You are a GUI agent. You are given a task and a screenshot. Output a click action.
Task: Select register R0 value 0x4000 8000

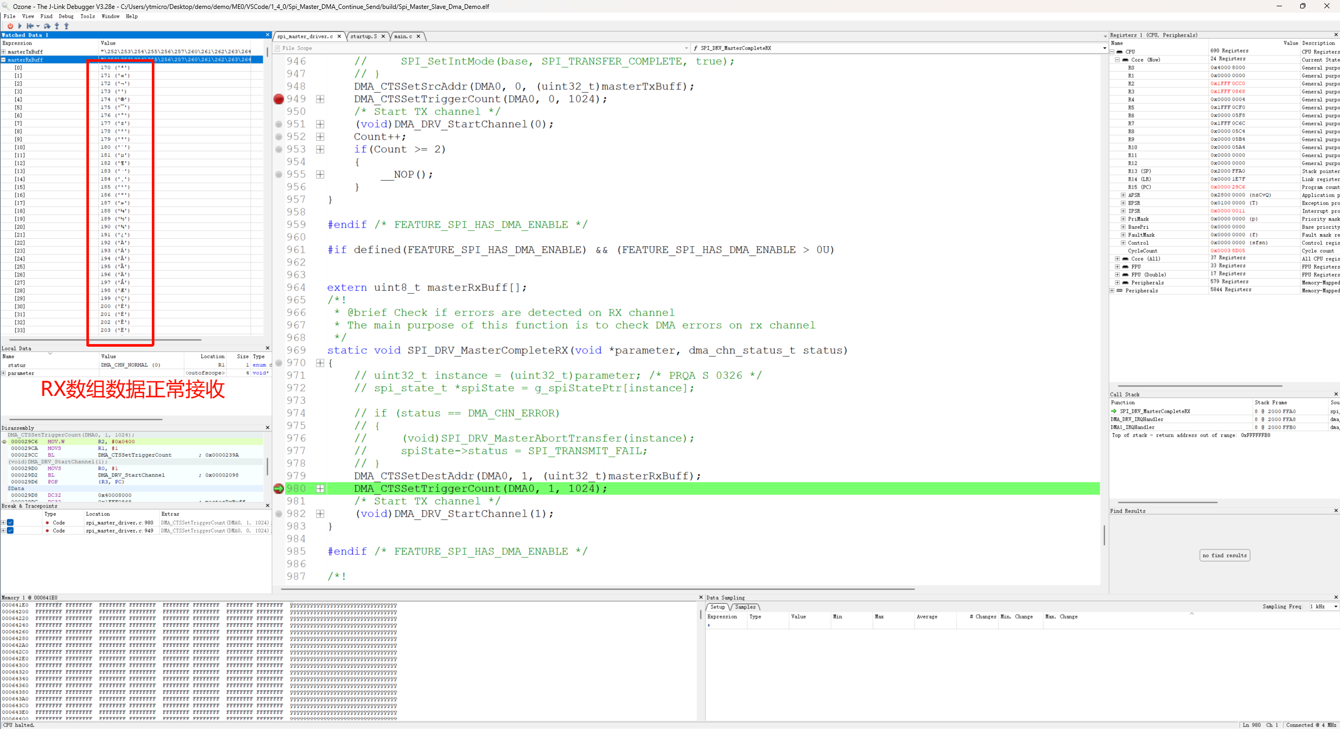click(1227, 68)
